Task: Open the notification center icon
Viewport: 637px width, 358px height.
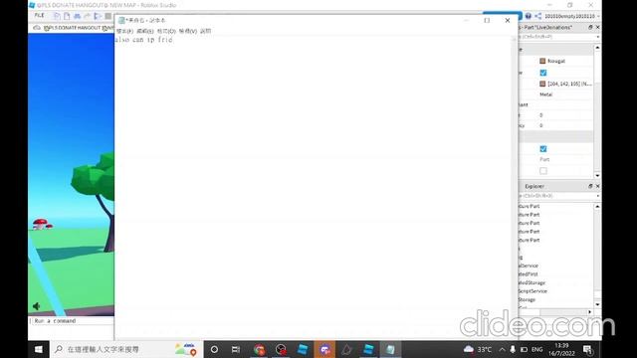Action: (588, 349)
